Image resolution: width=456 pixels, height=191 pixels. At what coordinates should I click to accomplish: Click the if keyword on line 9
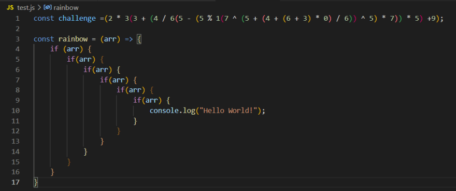tap(137, 101)
